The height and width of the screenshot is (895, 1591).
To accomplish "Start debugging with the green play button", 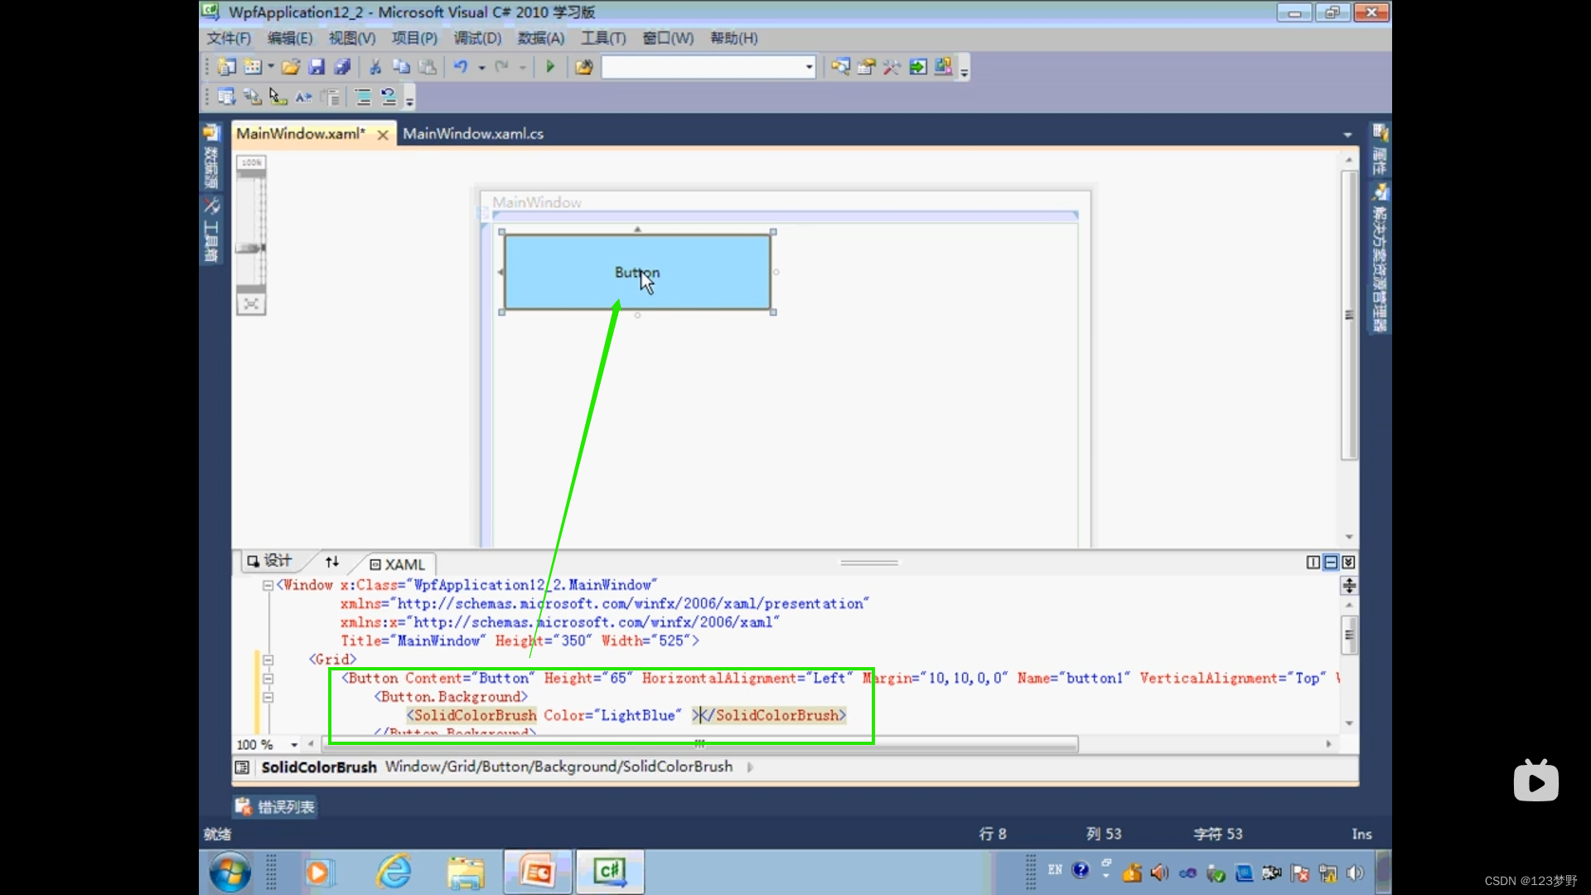I will click(x=550, y=67).
